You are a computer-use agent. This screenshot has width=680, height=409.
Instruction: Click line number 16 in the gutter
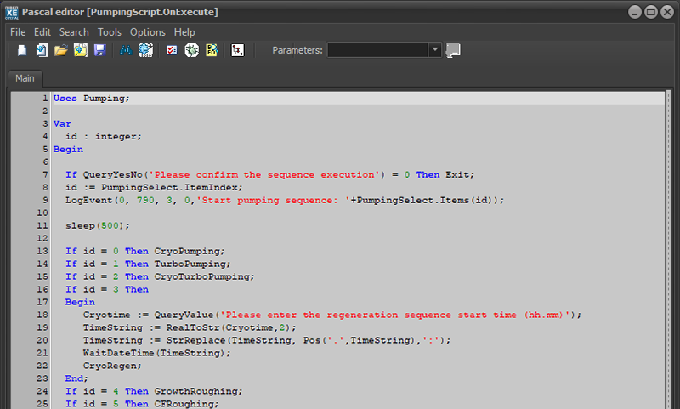pos(42,289)
